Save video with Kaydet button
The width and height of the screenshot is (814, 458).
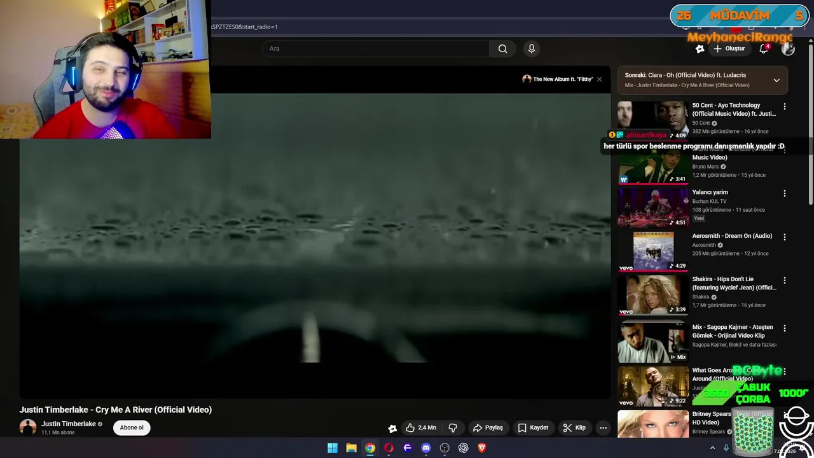click(x=533, y=427)
